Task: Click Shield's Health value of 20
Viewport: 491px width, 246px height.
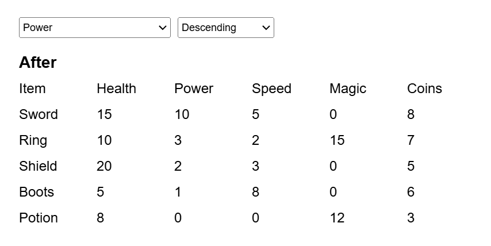Action: pyautogui.click(x=104, y=166)
